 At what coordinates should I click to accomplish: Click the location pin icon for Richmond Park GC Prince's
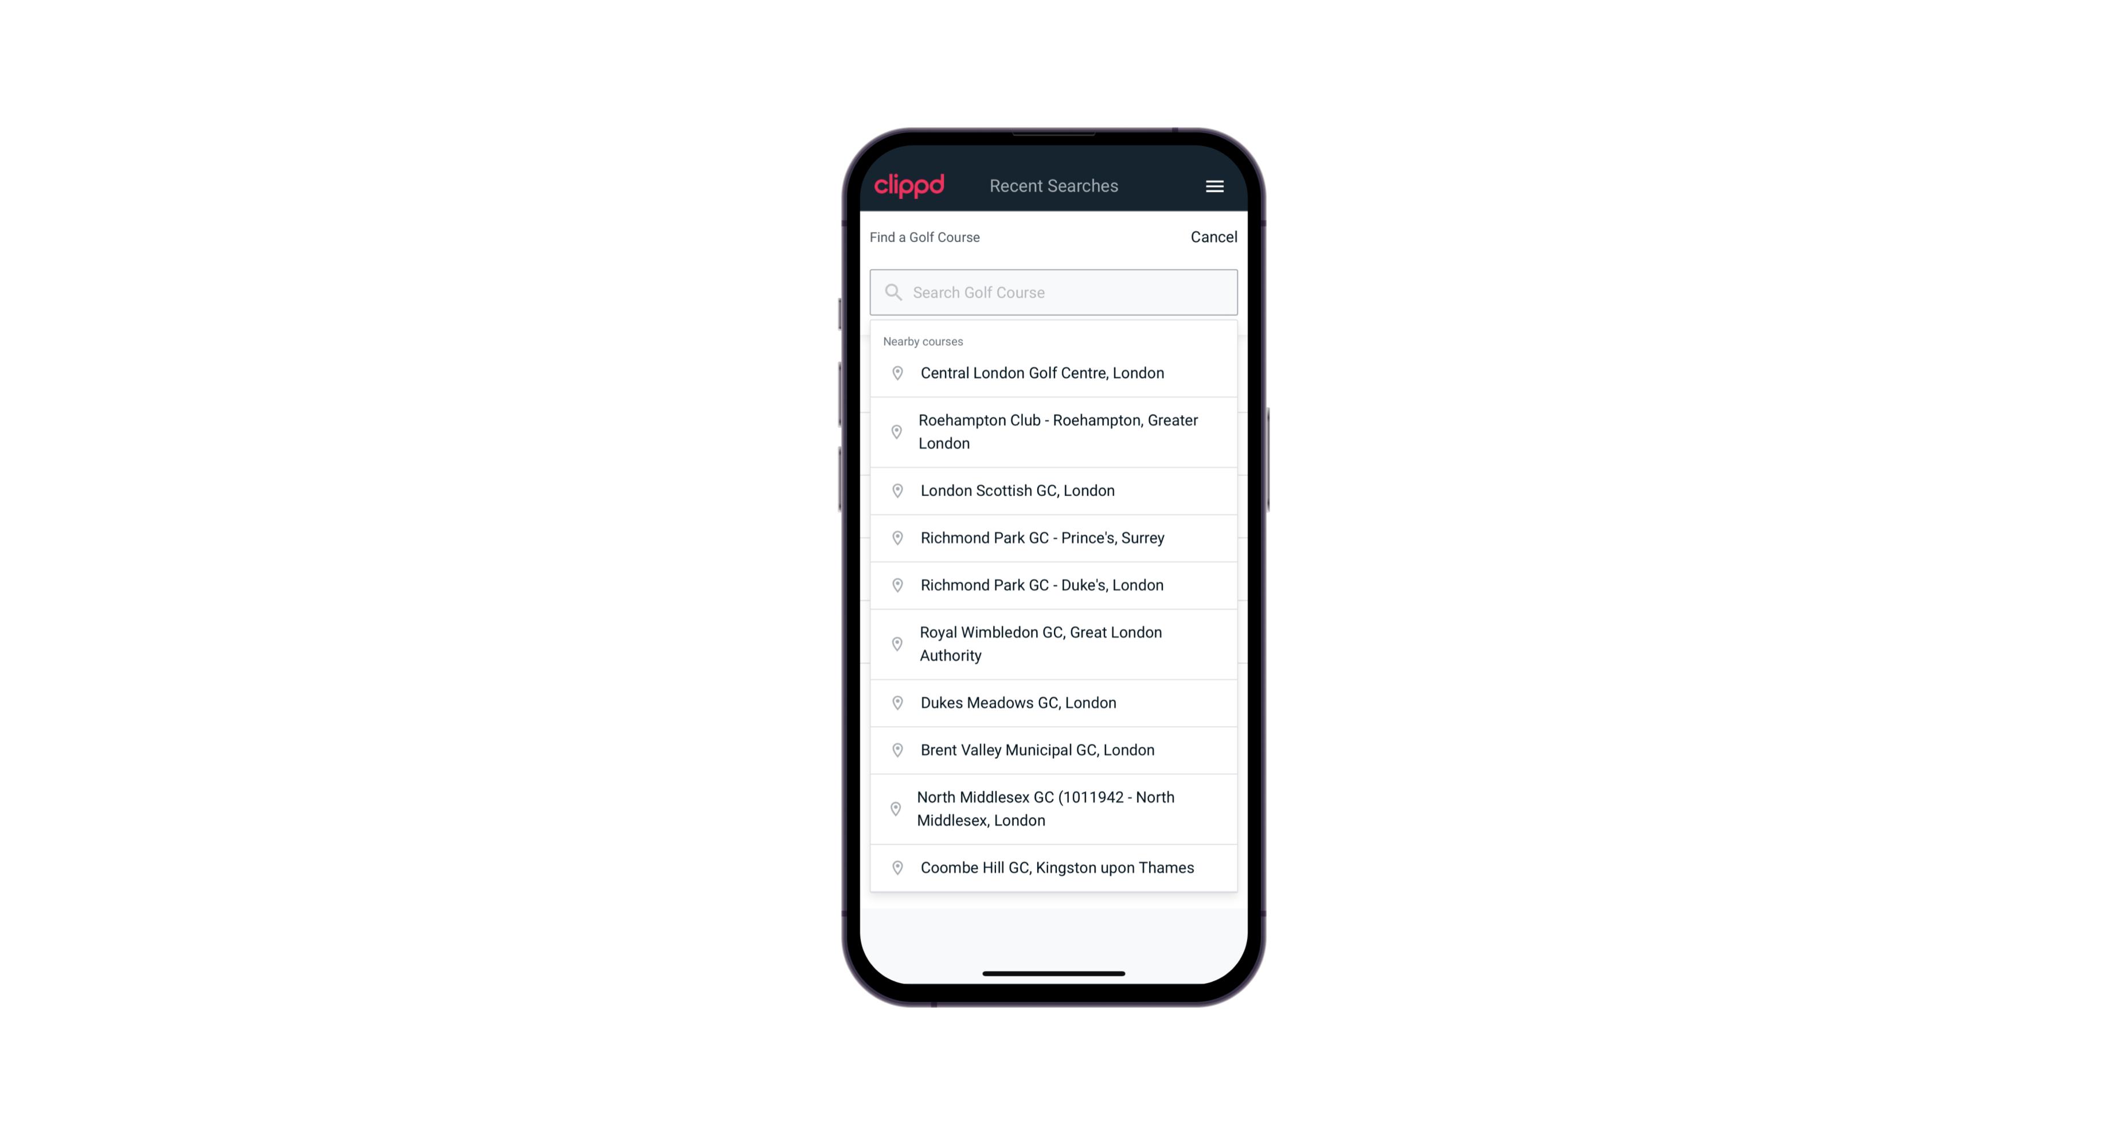[897, 538]
